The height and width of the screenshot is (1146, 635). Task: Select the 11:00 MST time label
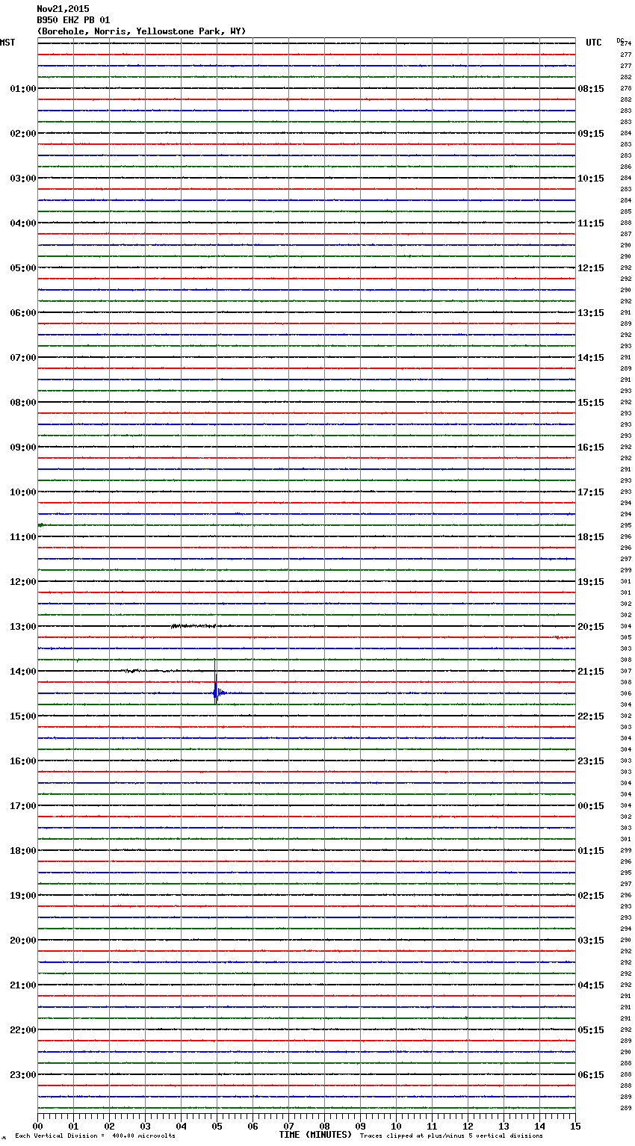pos(23,537)
